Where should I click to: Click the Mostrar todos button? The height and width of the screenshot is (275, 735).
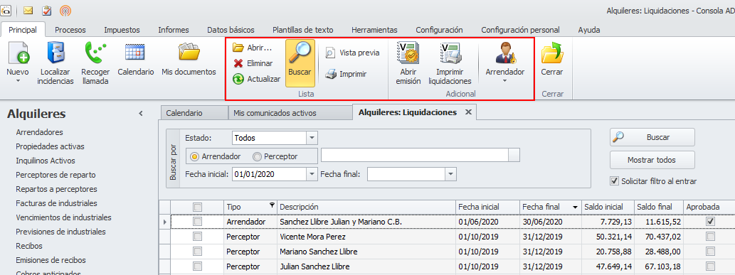tap(652, 160)
